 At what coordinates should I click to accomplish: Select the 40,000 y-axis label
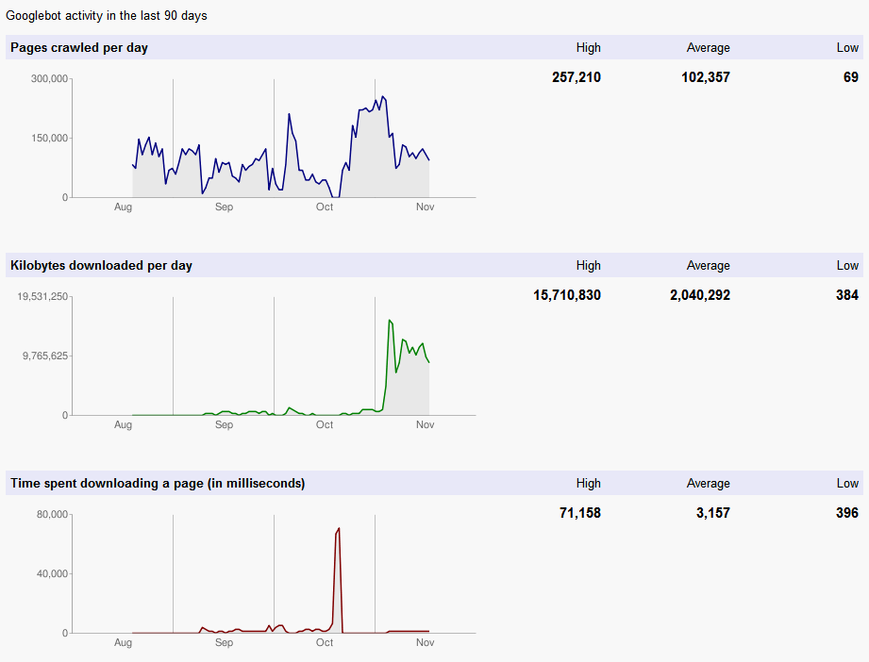point(52,573)
